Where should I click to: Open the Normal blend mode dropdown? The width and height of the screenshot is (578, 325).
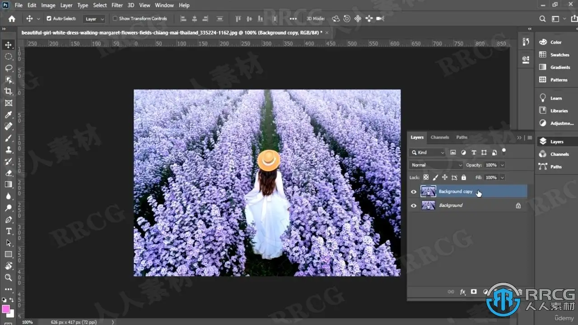(x=436, y=165)
